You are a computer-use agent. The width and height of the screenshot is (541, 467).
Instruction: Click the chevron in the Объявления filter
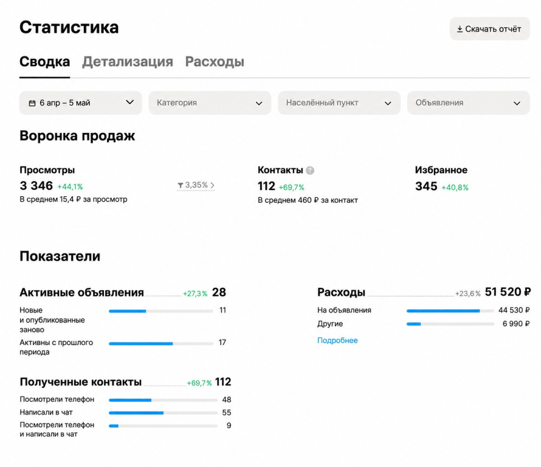[x=517, y=103]
